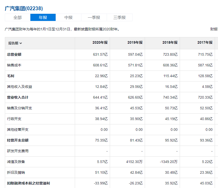Click the 626.60亿 total income value
The width and height of the screenshot is (218, 188).
click(135, 97)
